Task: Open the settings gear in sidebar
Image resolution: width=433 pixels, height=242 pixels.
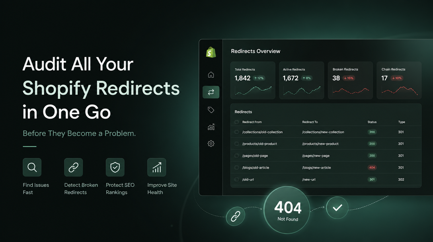Action: point(211,144)
